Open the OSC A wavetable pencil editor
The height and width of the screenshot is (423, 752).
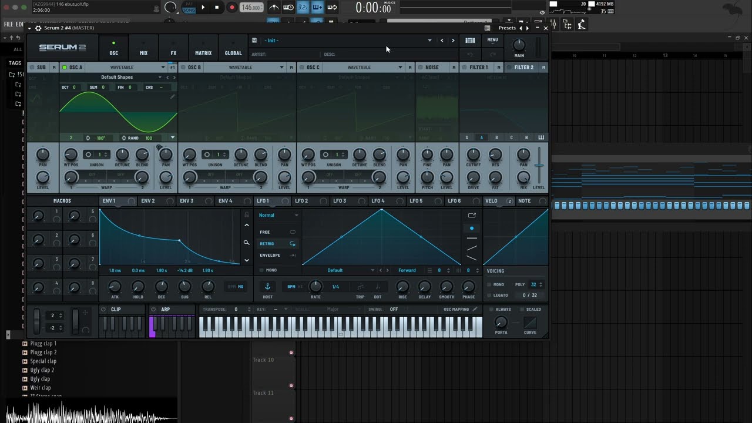173,97
